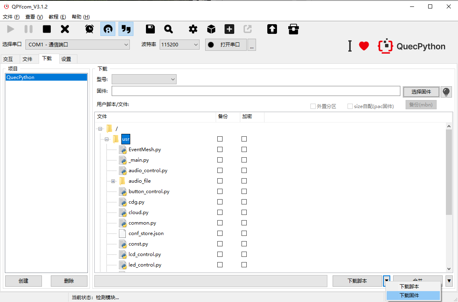Click the text cursor I icon
This screenshot has width=458, height=302.
350,46
